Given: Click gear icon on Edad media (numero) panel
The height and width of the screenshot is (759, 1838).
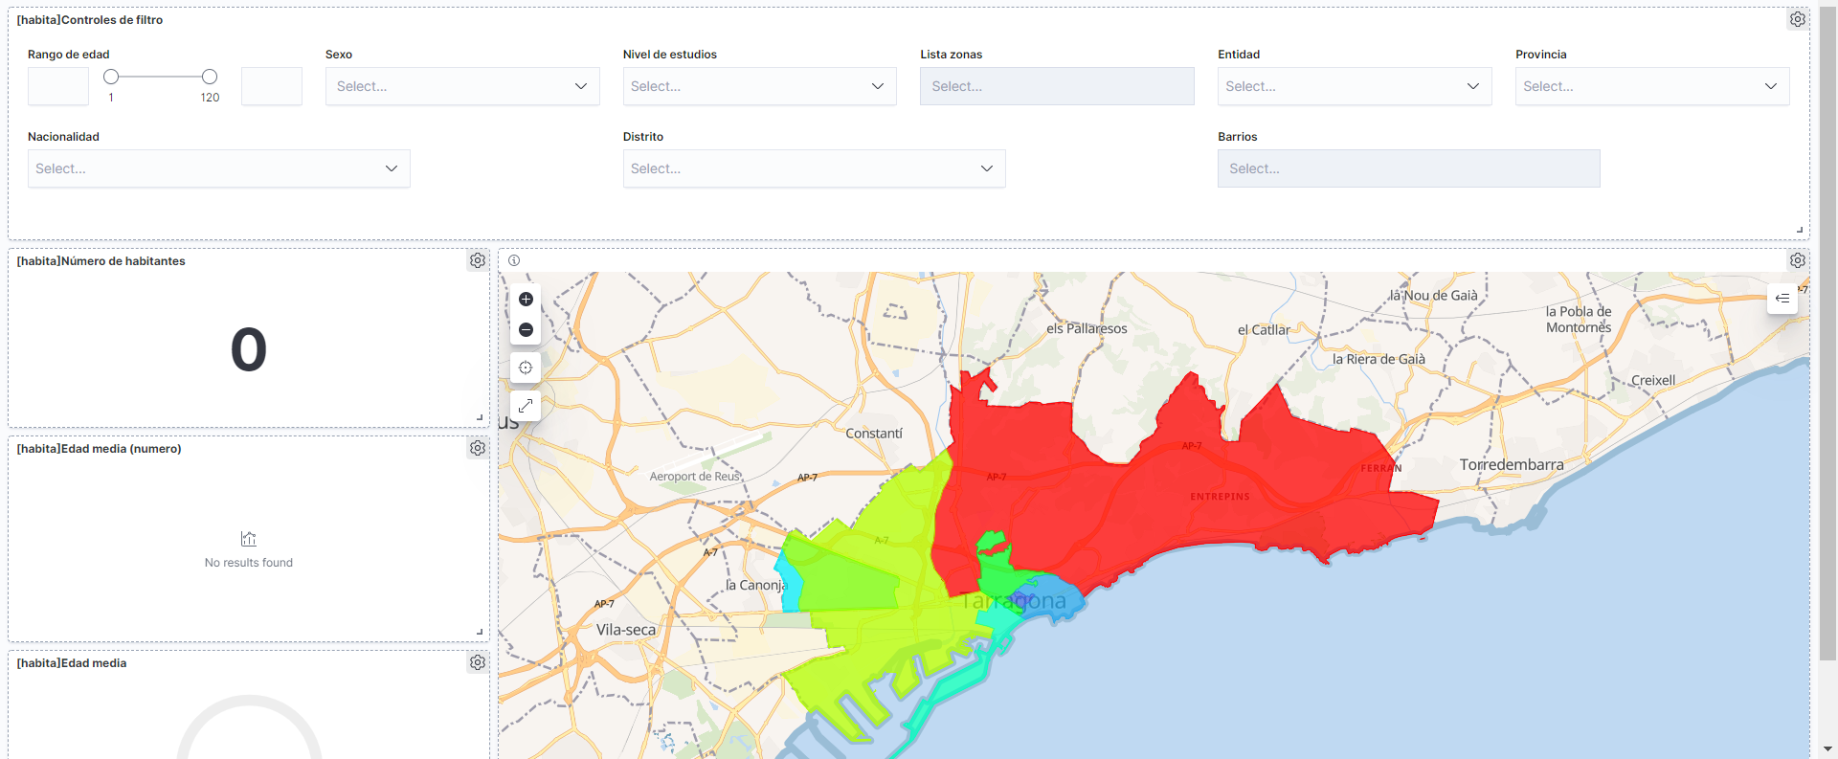Looking at the screenshot, I should [x=477, y=448].
